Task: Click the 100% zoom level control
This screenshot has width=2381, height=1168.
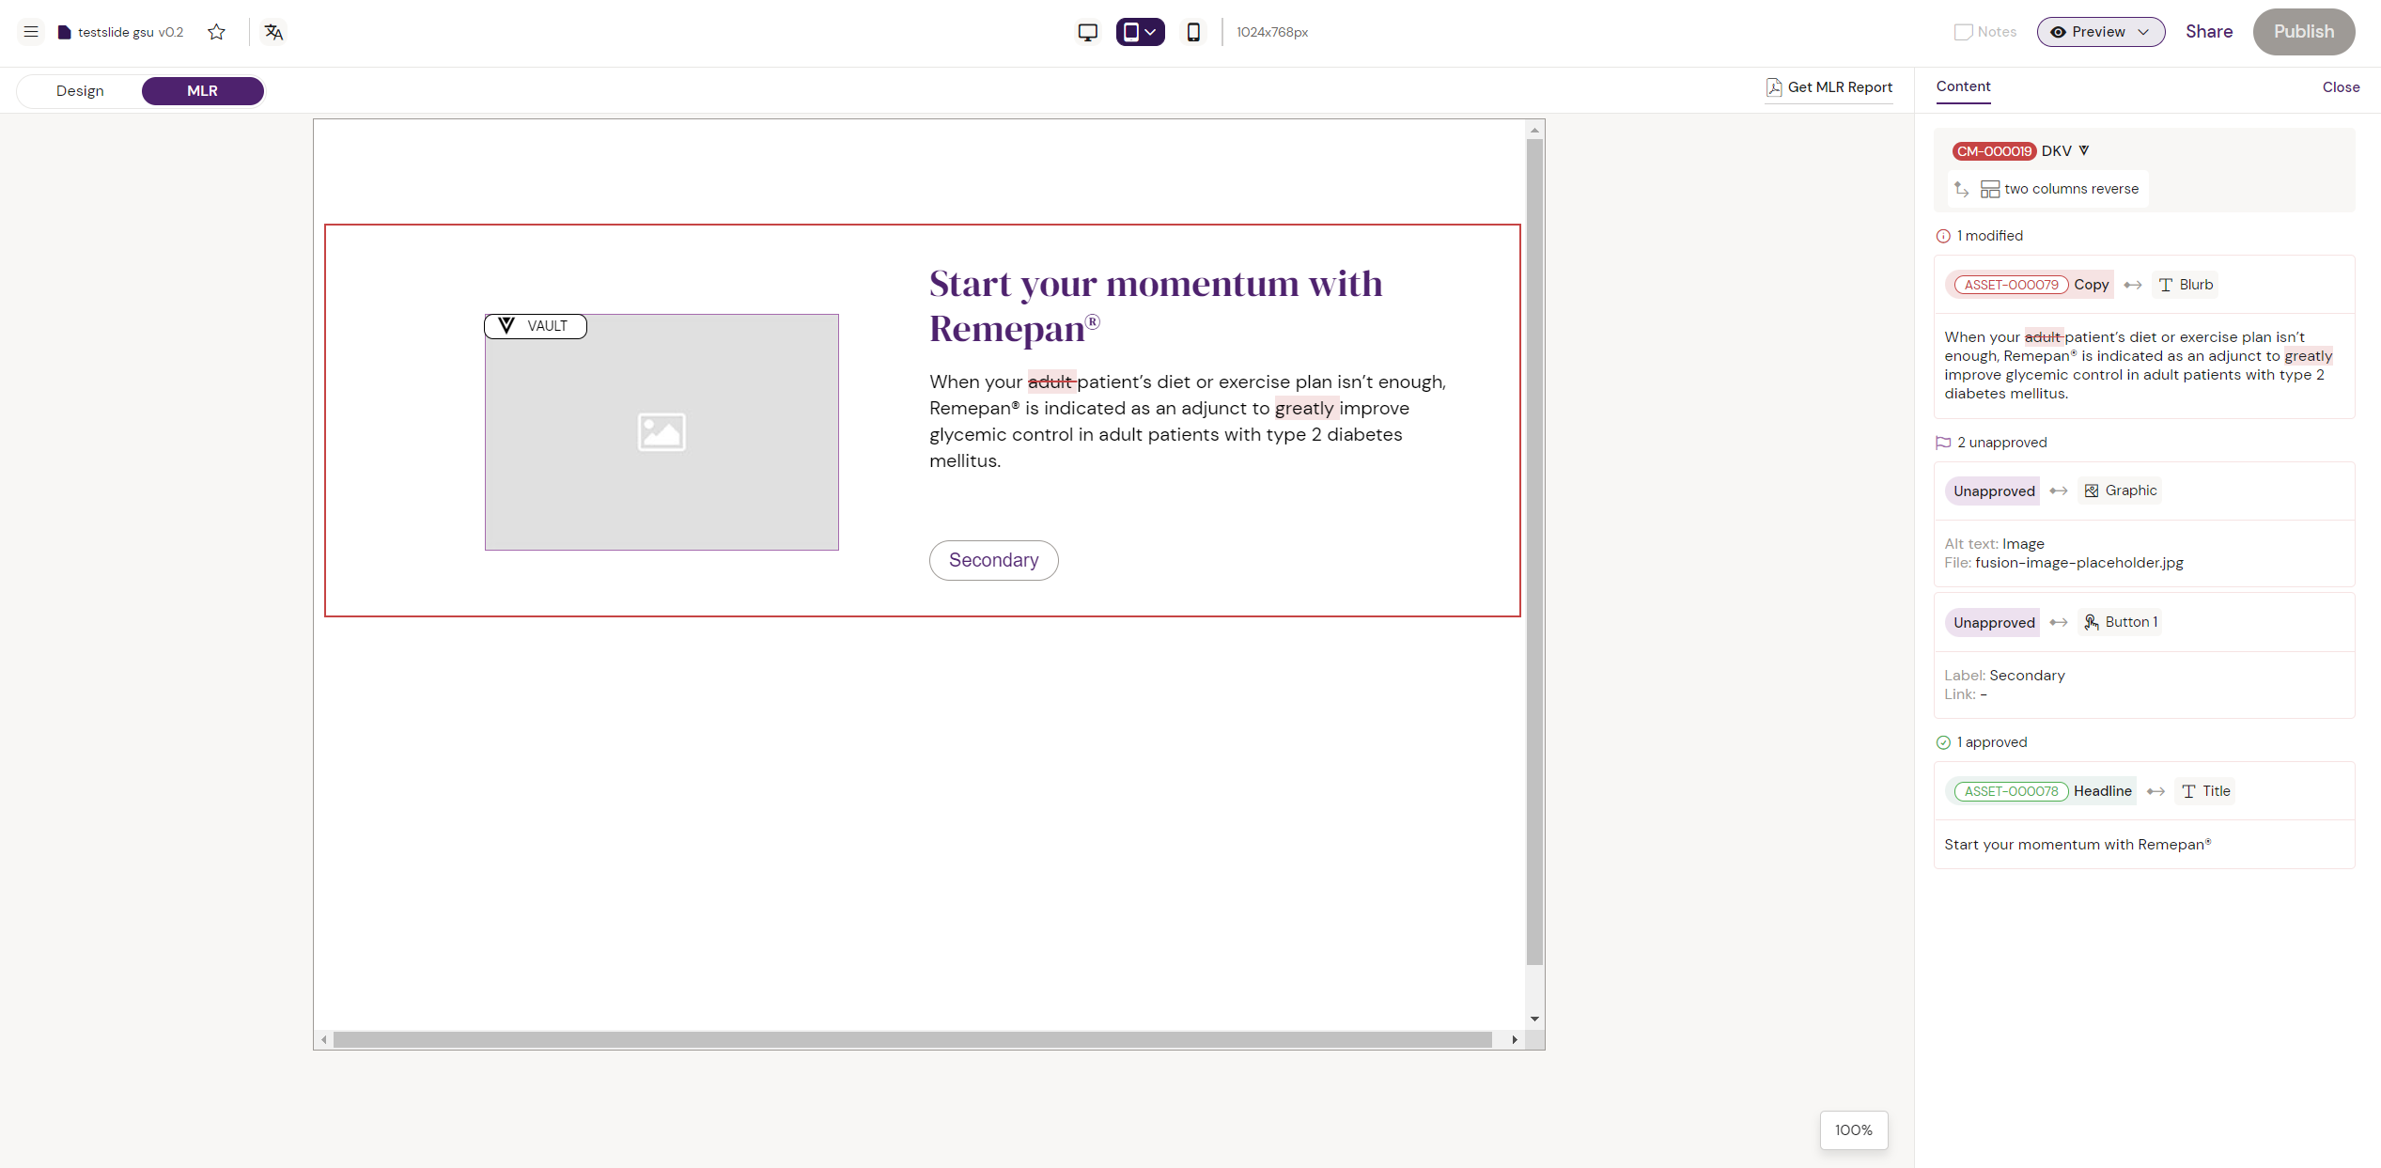Action: pos(1853,1130)
